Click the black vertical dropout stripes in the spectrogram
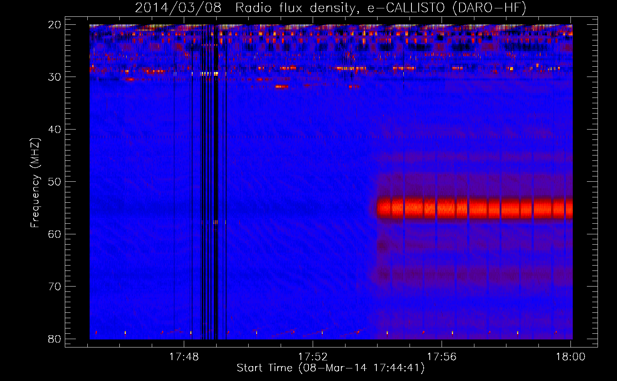 click(210, 182)
